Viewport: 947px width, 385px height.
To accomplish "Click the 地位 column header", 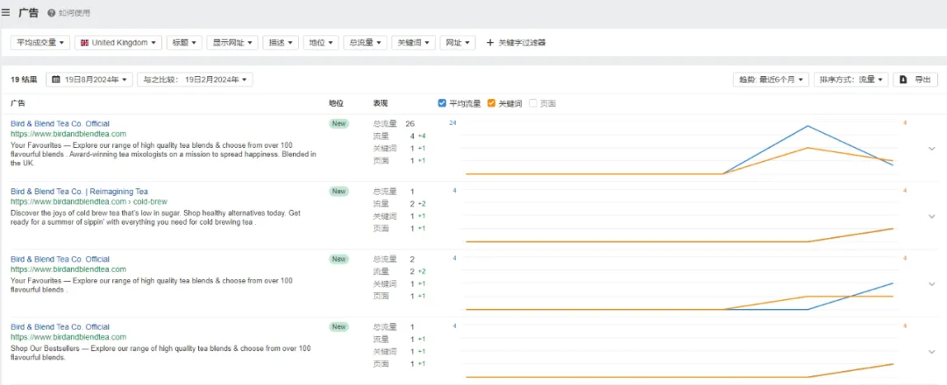I will 336,103.
